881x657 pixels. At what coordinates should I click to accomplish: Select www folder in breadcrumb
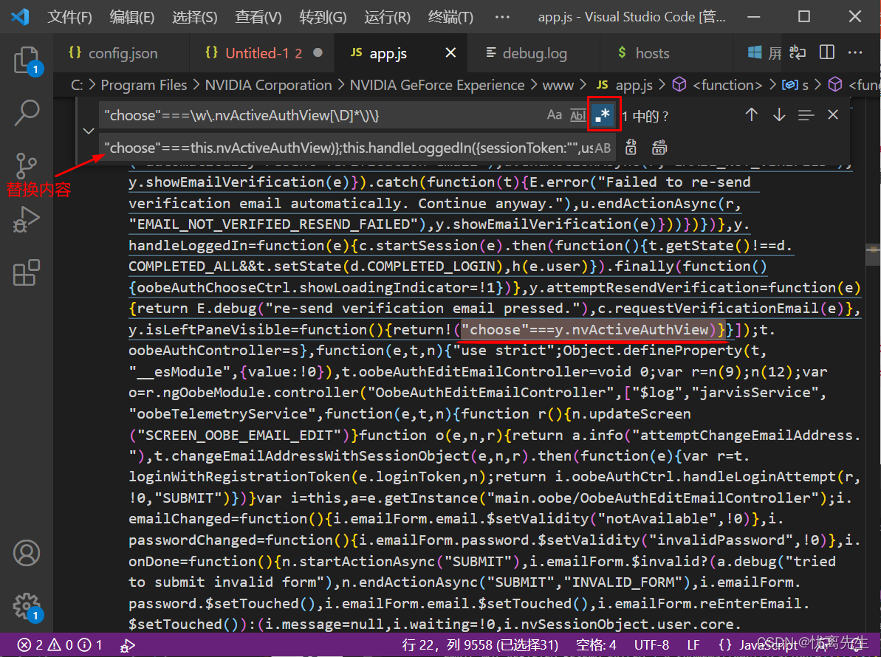(x=558, y=86)
